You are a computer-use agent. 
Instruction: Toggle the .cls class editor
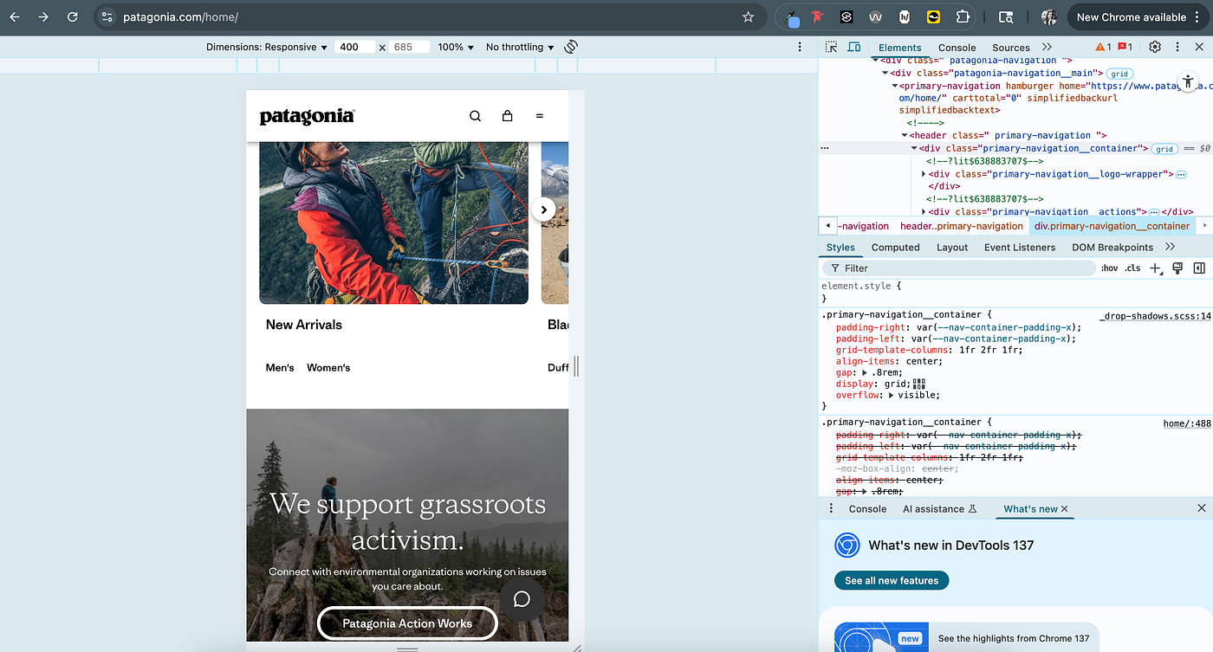1132,268
